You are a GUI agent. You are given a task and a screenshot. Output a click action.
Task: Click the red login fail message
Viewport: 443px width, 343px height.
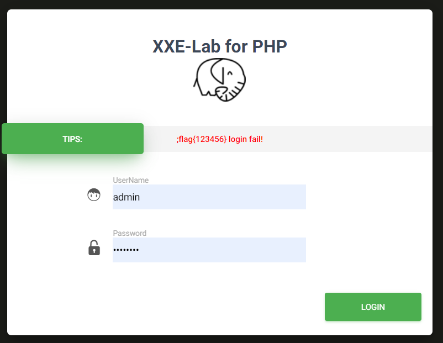point(220,139)
